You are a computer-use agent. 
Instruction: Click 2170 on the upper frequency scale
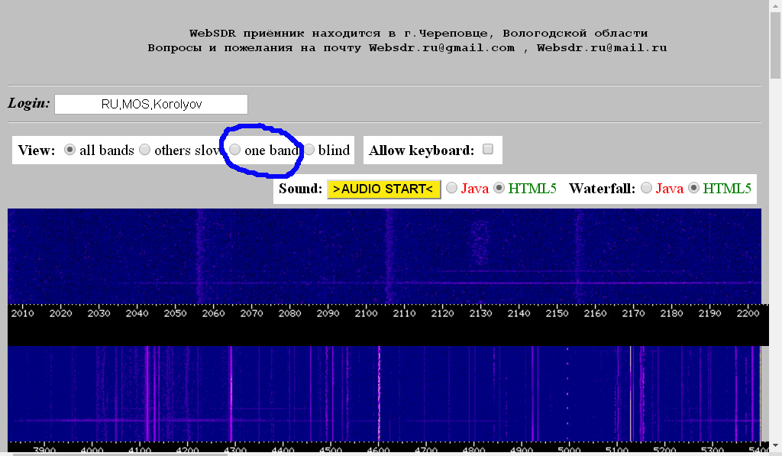click(x=633, y=313)
